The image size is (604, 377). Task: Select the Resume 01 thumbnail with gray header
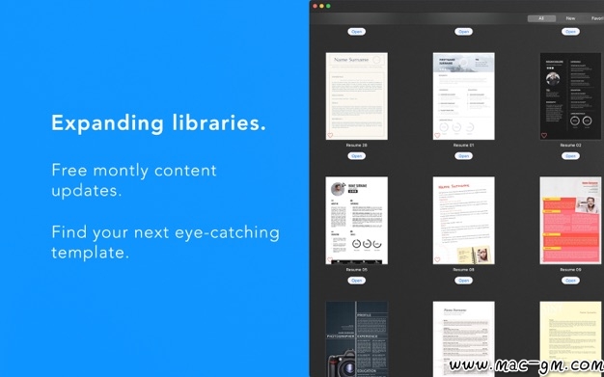click(463, 96)
